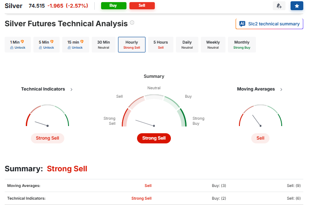Click Unlock link under 1 Min
This screenshot has width=313, height=206.
click(x=20, y=47)
